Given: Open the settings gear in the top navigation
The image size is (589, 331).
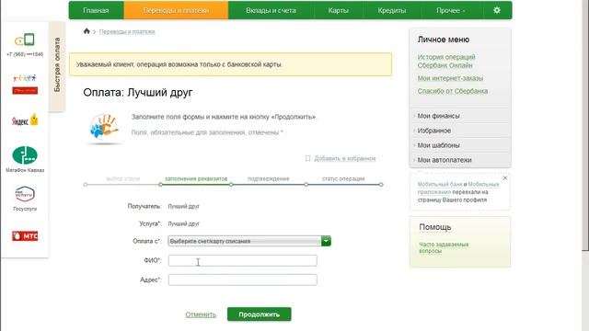Looking at the screenshot, I should pos(497,10).
